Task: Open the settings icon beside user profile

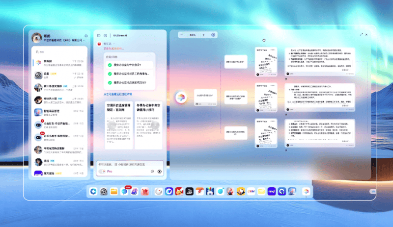Action: (x=86, y=36)
